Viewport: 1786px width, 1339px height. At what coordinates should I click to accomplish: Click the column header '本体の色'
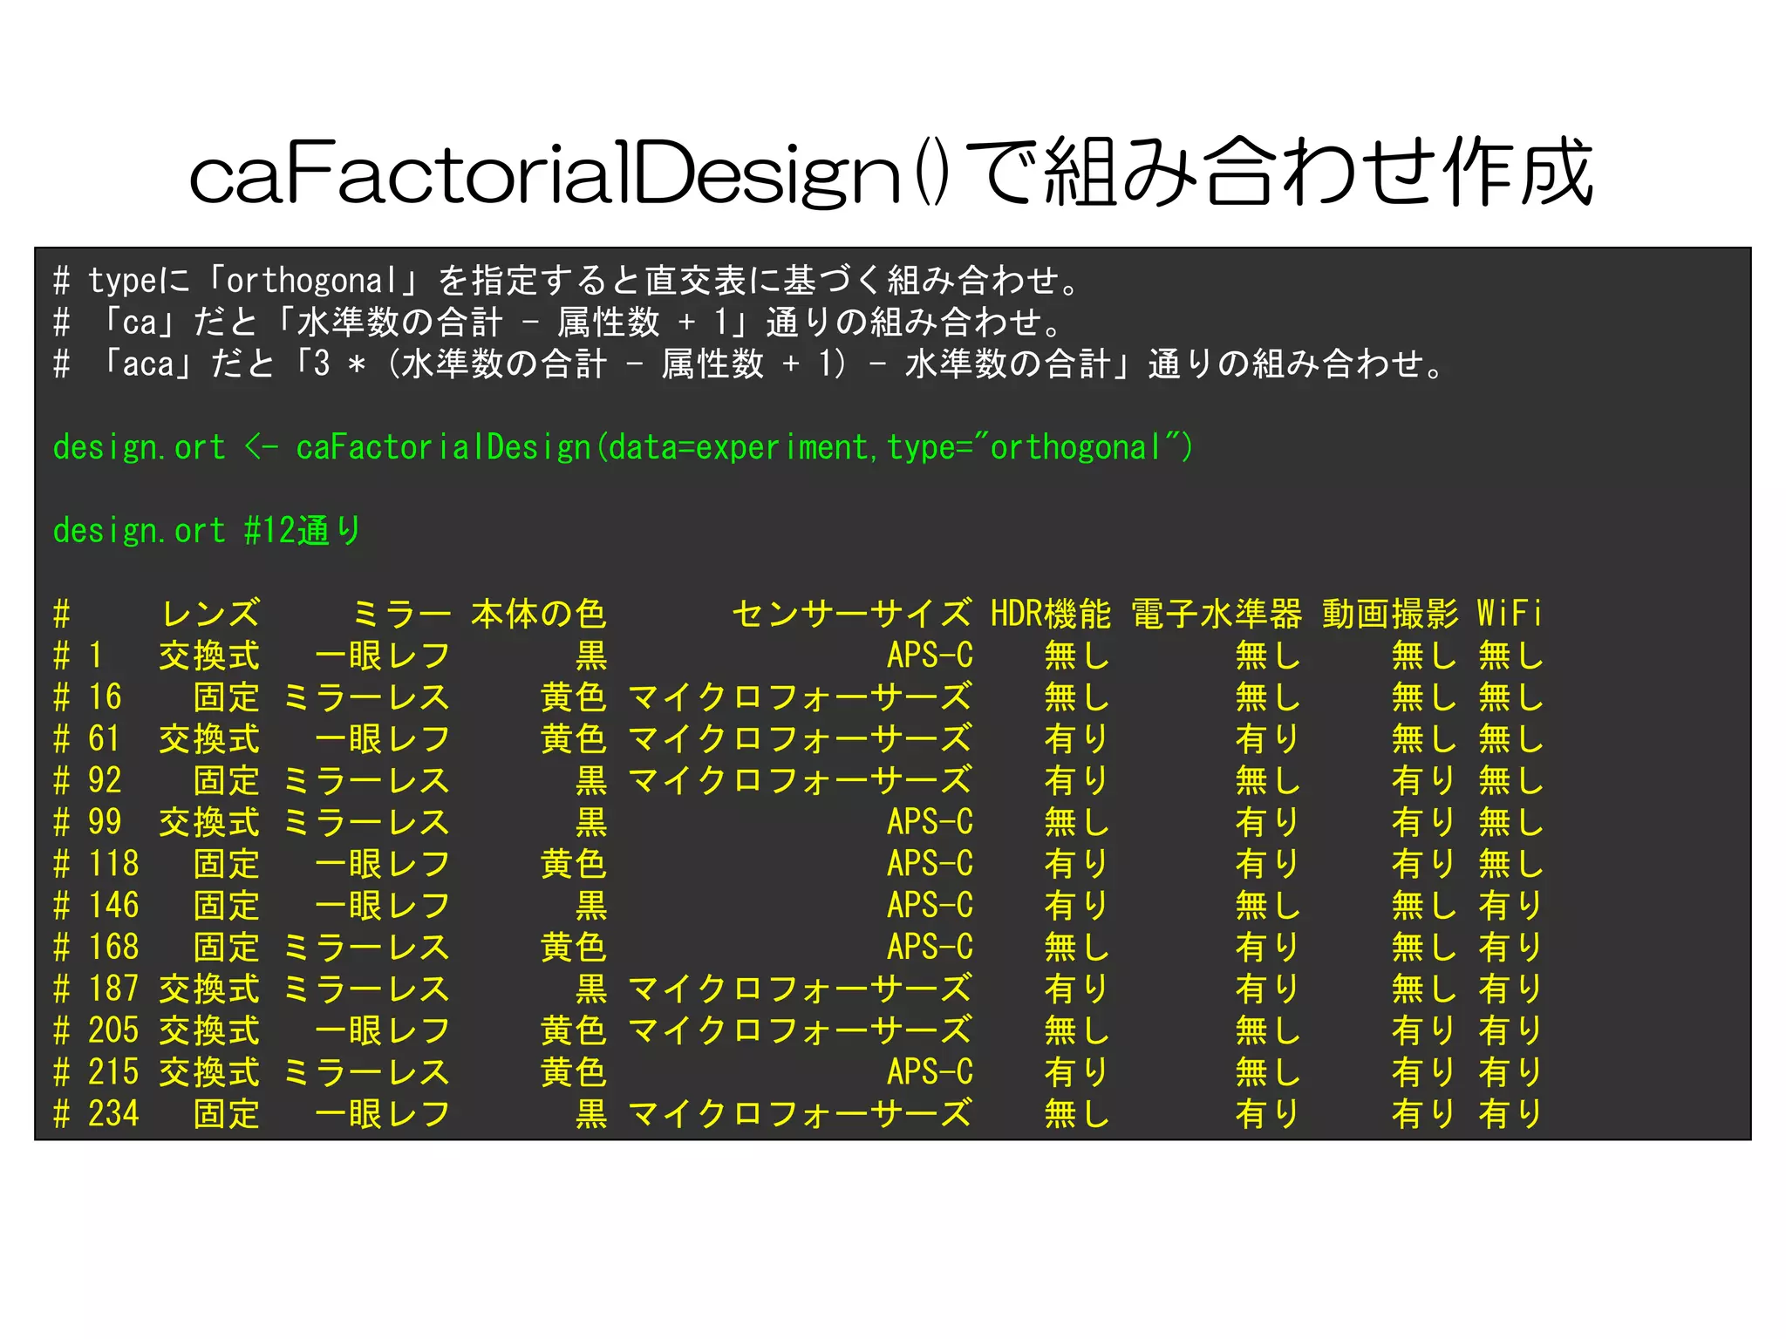click(539, 615)
